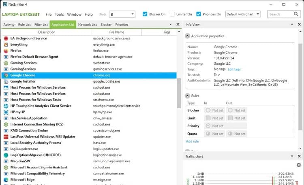Open the Help menu

tap(89, 14)
